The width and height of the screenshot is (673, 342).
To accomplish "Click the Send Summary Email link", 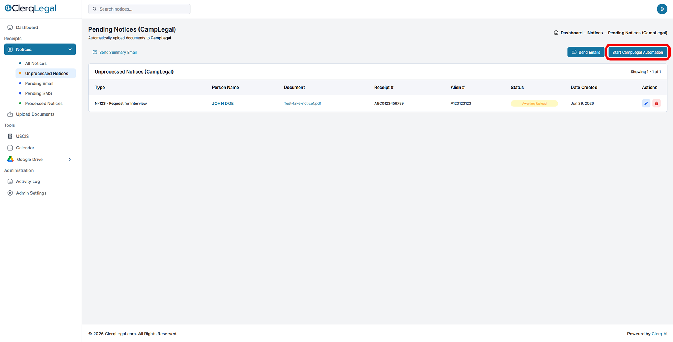I will [x=118, y=52].
